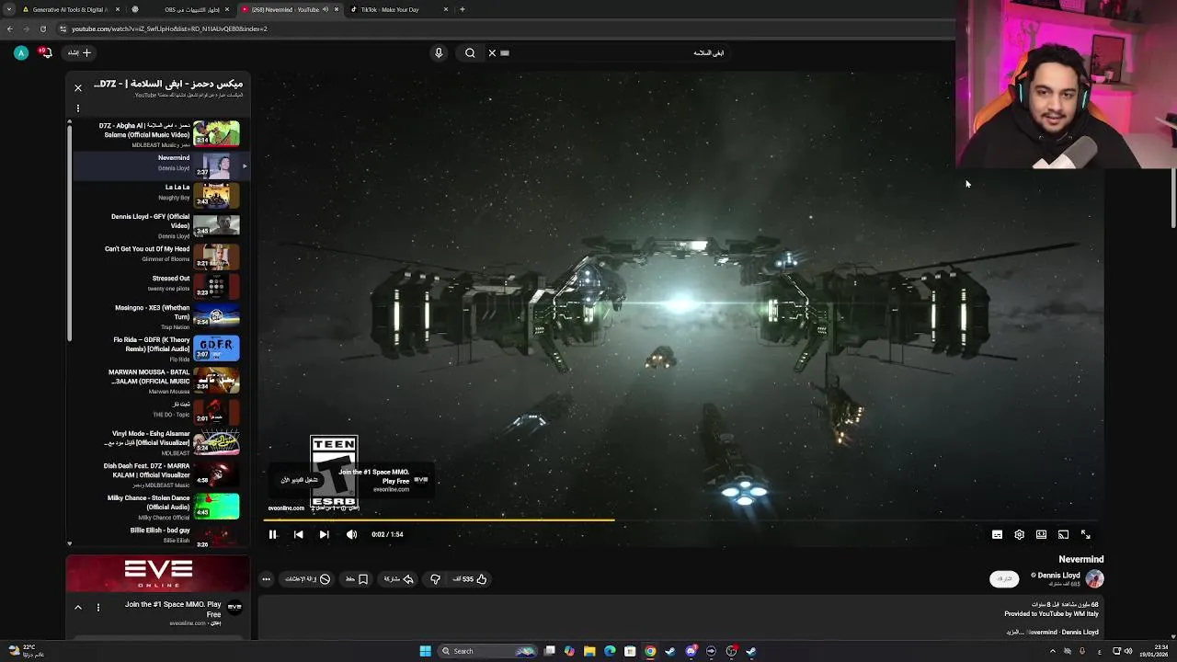
Task: Skip to previous video in player
Action: pos(298,534)
